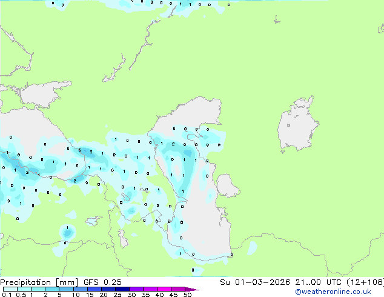Click the '0.1' legend scale label
384x297 pixels.
(x=7, y=295)
